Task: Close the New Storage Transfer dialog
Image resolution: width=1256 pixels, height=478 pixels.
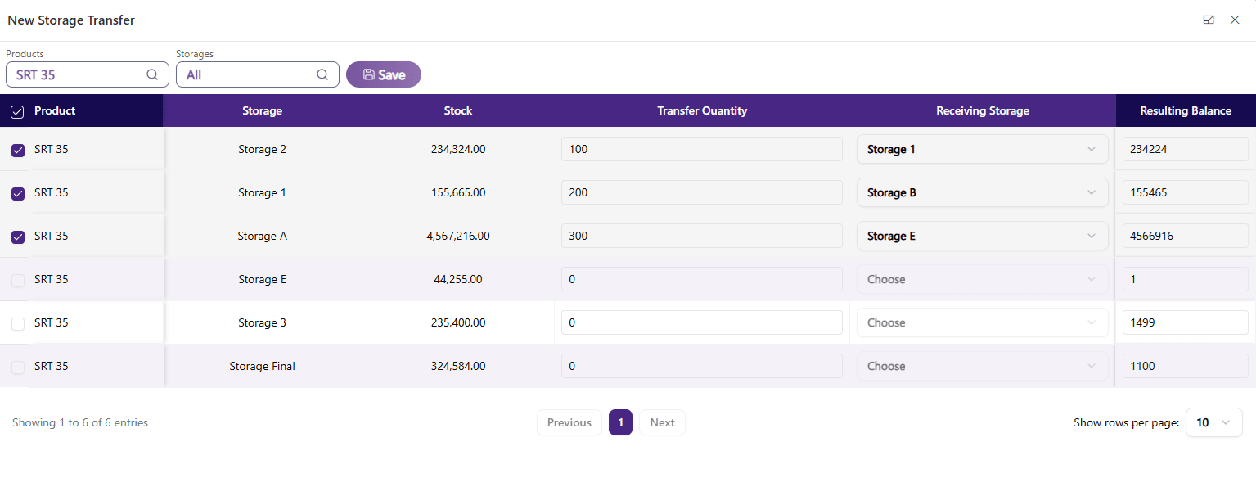Action: pyautogui.click(x=1235, y=20)
